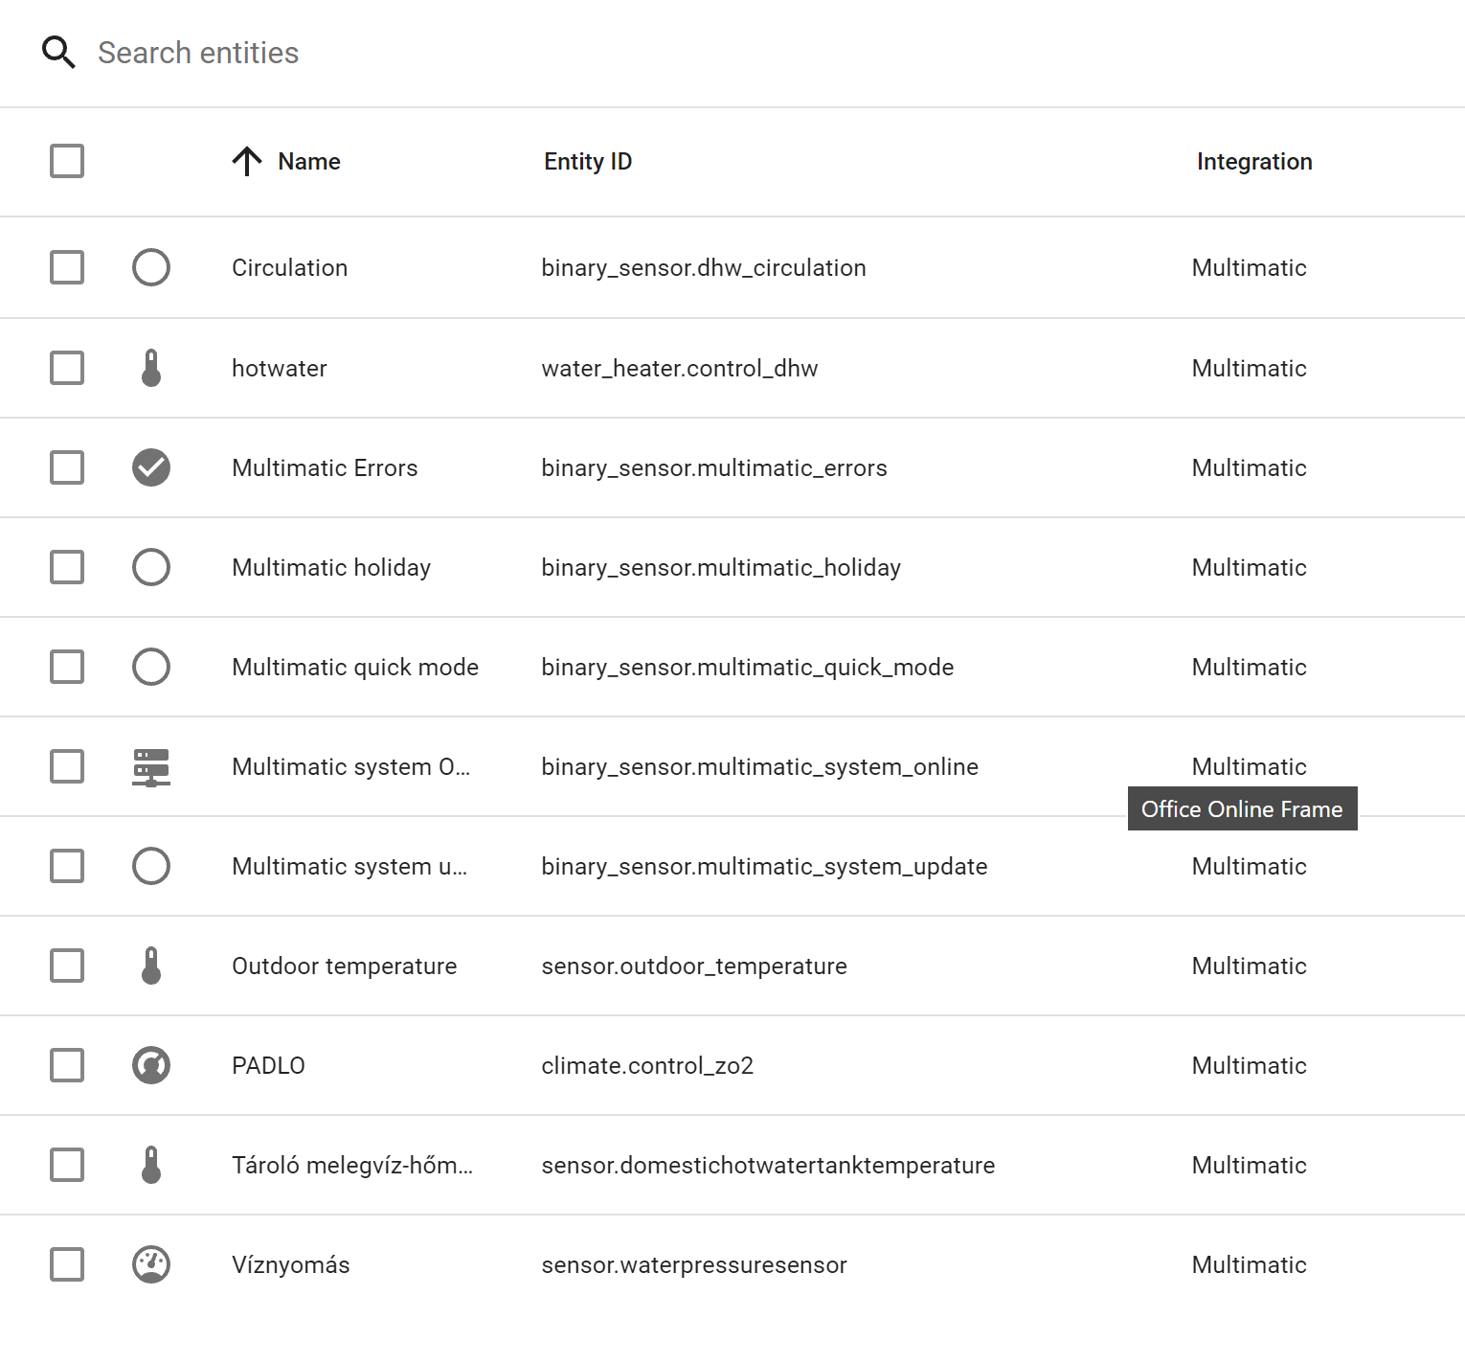Screen dimensions: 1465x1364
Task: Click the circle icon beside Circulation
Action: tap(151, 267)
